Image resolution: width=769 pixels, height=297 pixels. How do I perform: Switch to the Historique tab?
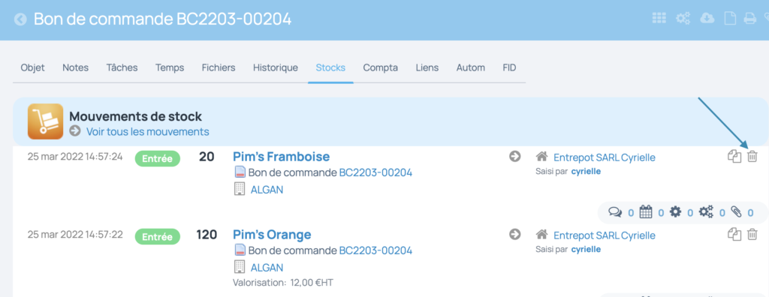[275, 67]
